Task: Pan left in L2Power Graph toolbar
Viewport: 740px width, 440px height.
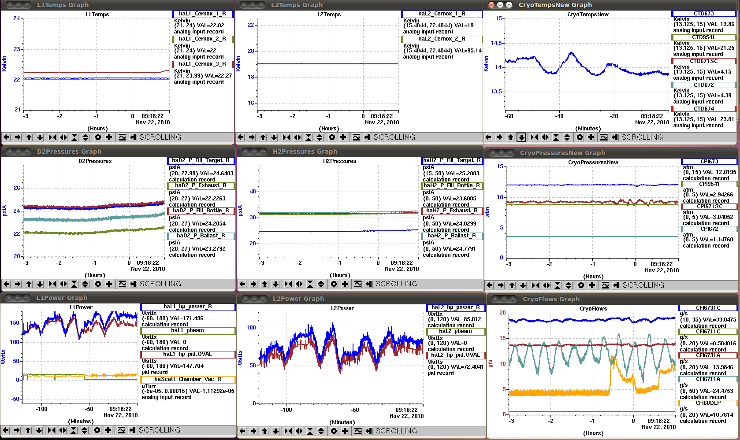Action: (x=242, y=431)
